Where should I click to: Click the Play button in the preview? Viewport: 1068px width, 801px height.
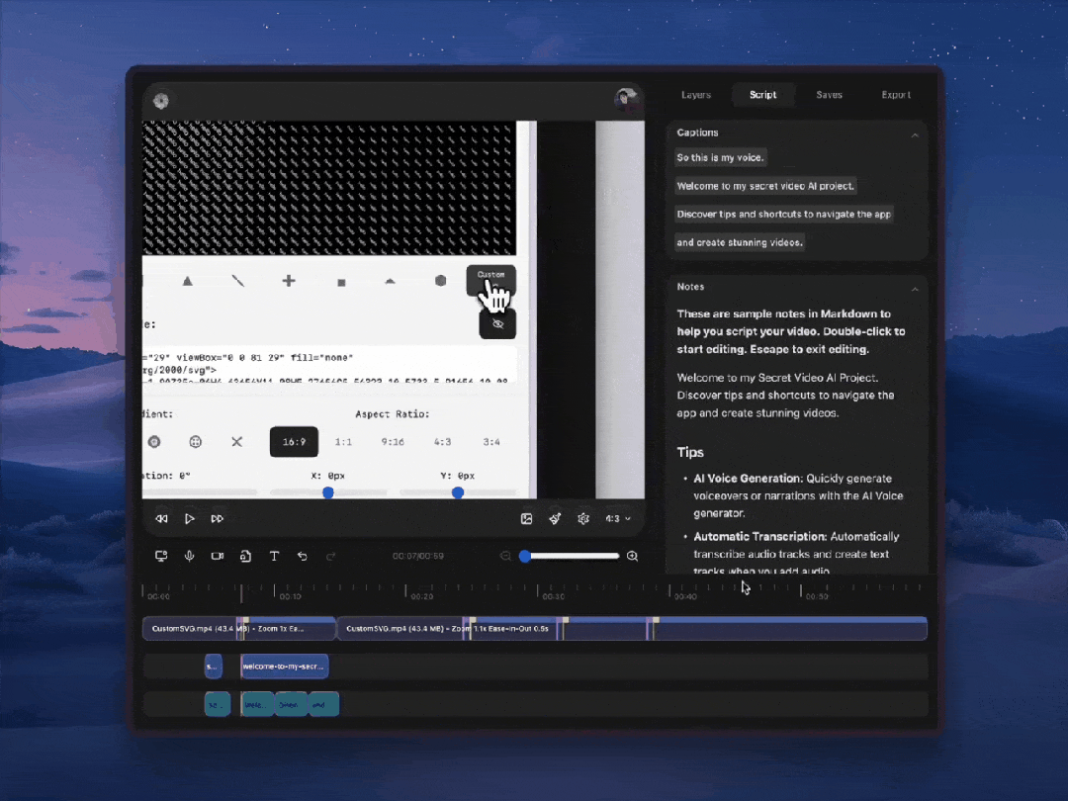coord(190,518)
